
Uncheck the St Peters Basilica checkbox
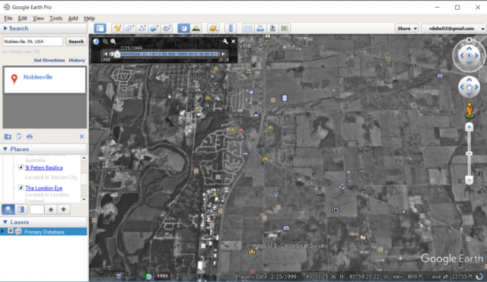point(21,167)
